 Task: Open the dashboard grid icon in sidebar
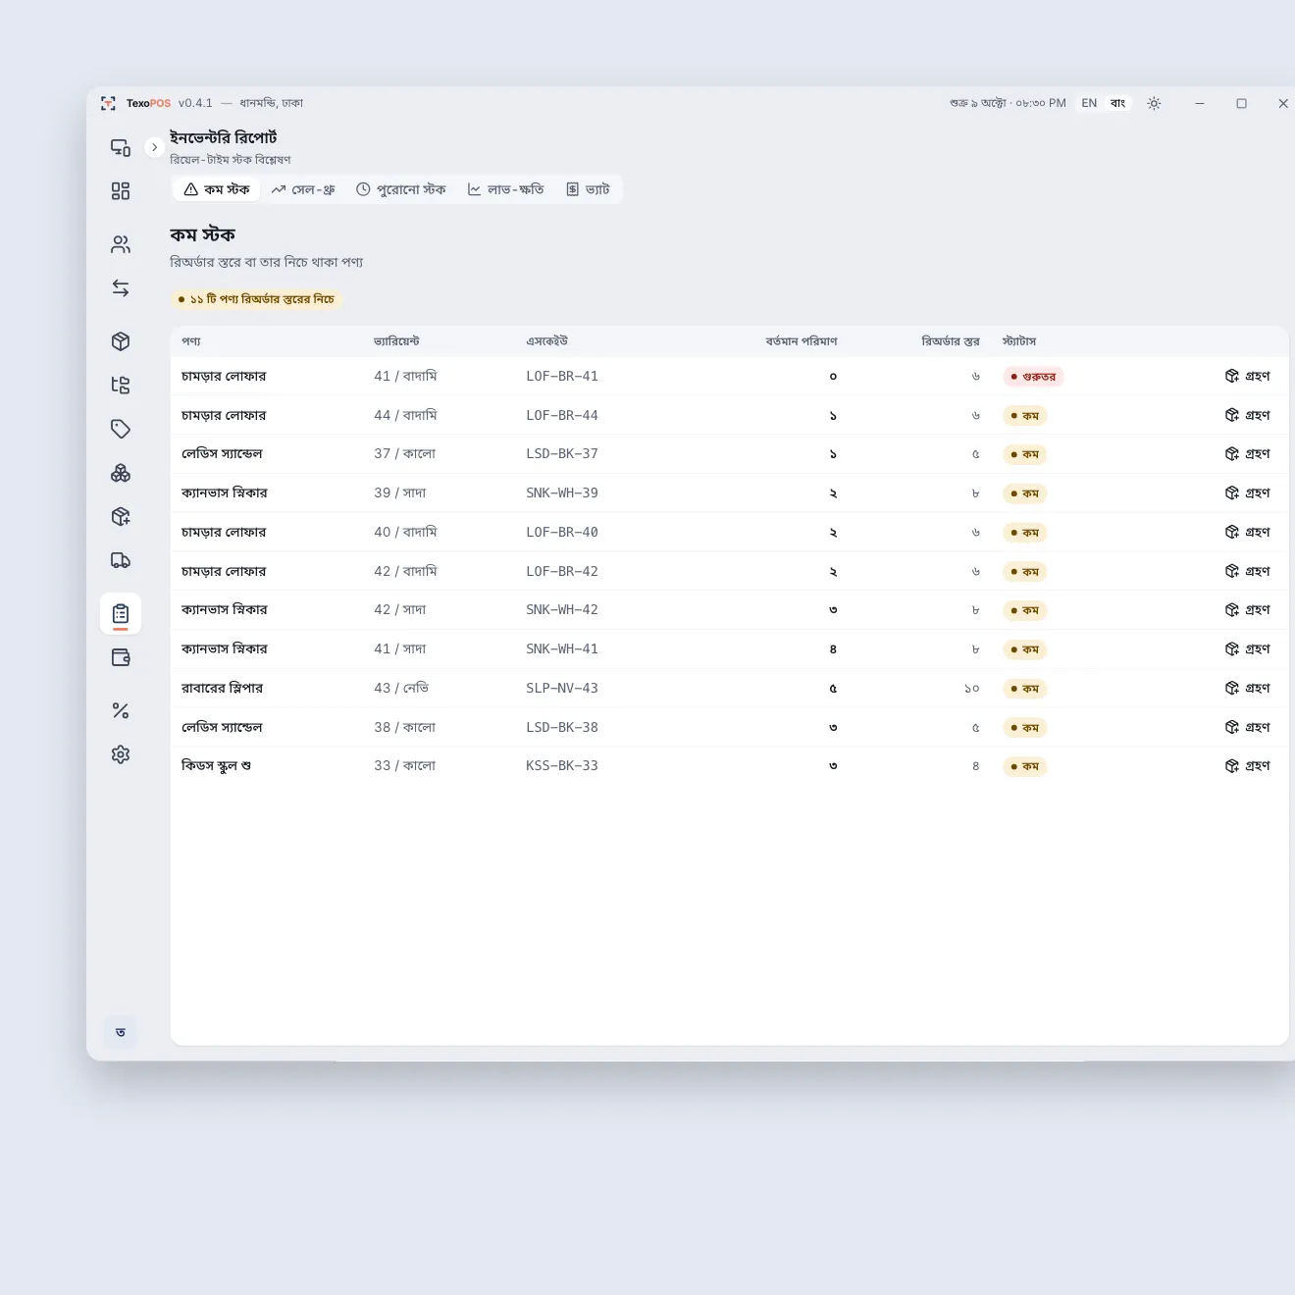point(121,191)
